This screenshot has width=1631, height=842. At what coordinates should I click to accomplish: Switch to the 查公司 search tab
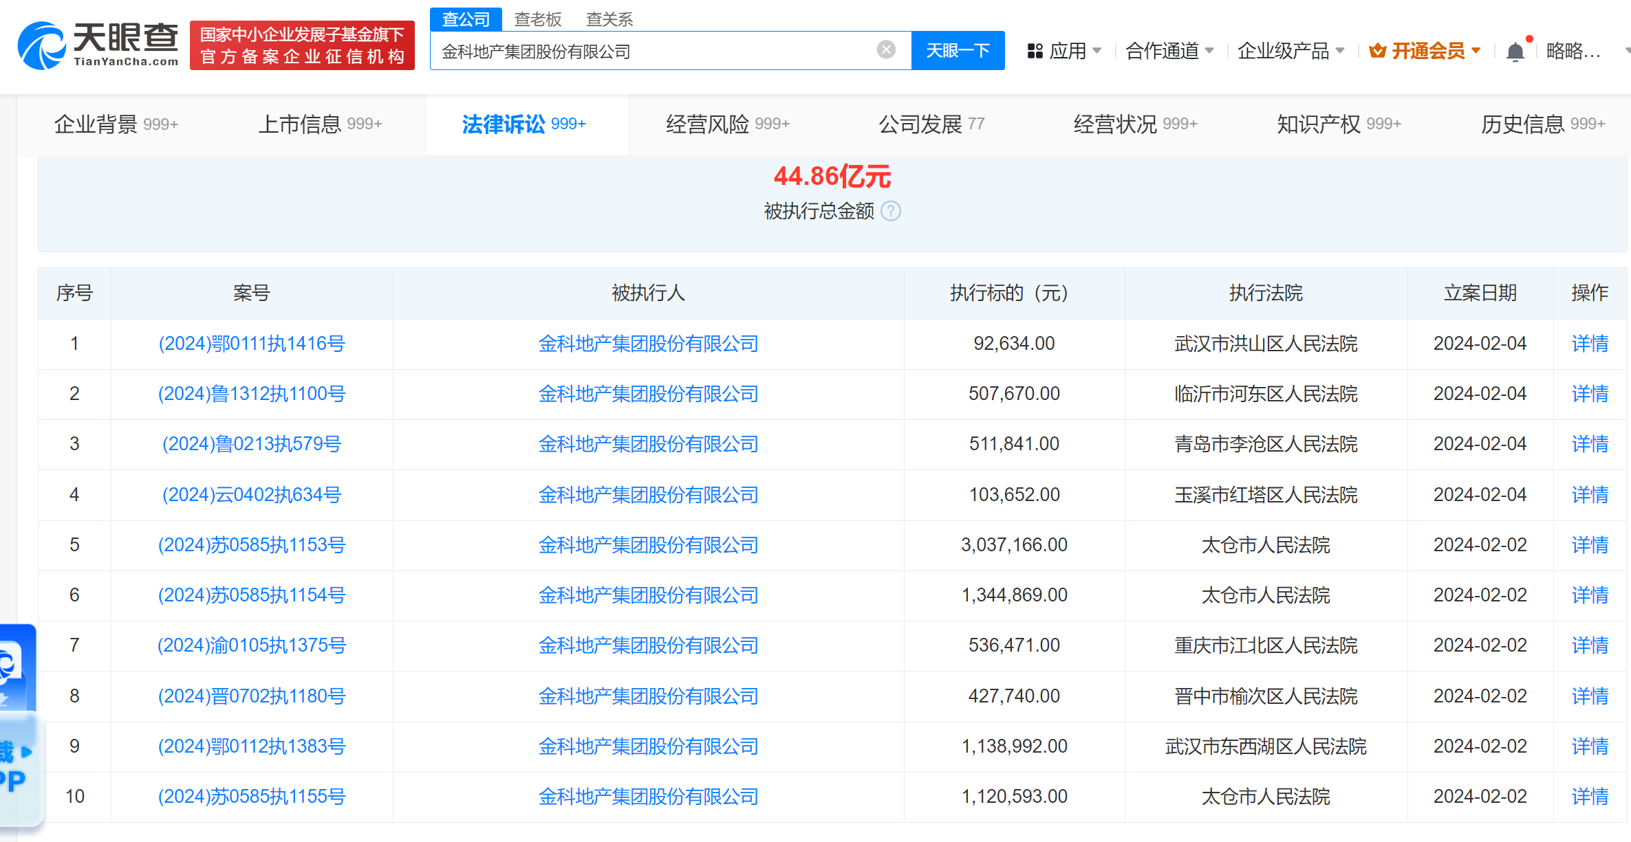466,19
